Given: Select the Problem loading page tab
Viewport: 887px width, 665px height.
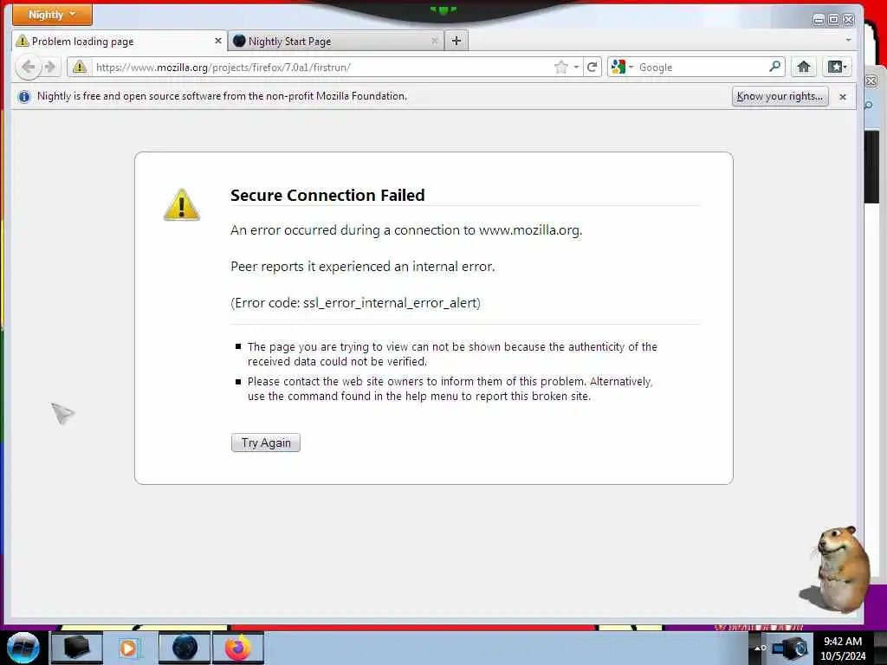Looking at the screenshot, I should [x=120, y=41].
